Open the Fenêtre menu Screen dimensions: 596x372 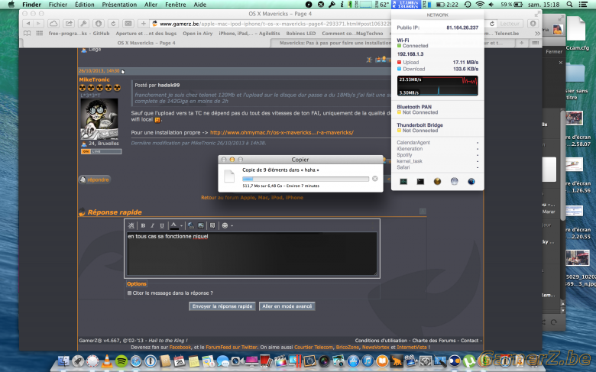tap(176, 5)
